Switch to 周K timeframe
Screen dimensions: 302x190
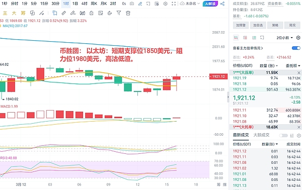click(x=94, y=4)
